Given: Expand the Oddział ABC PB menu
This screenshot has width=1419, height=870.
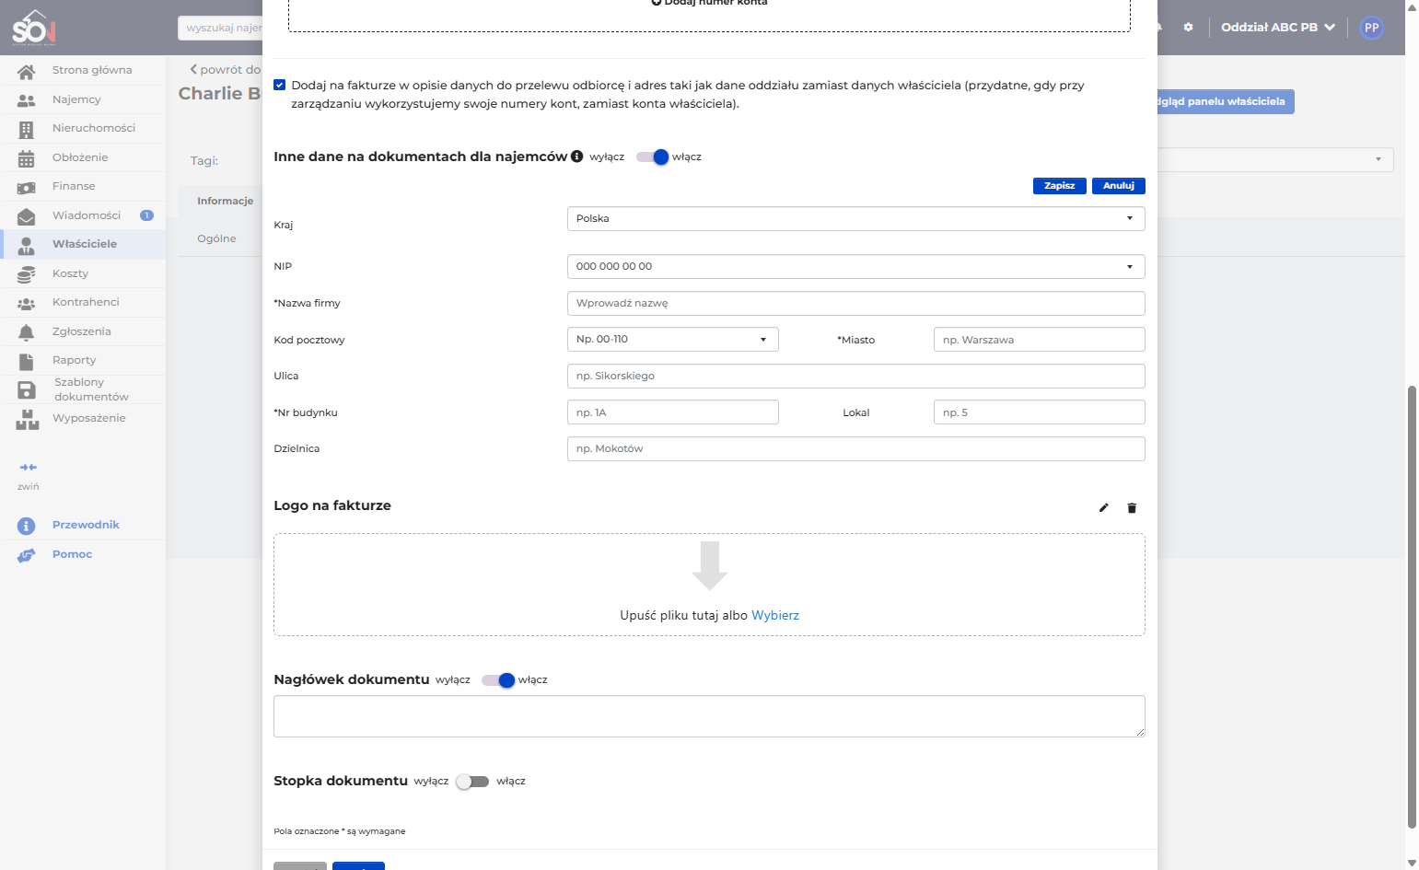Looking at the screenshot, I should click(x=1278, y=28).
